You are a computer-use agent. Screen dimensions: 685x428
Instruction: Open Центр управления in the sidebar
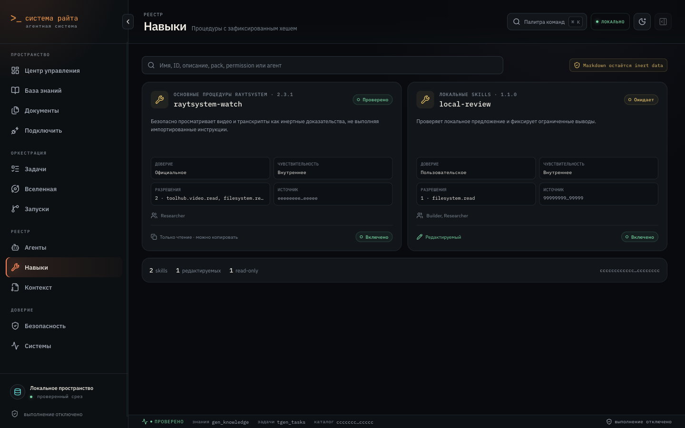[x=64, y=70]
